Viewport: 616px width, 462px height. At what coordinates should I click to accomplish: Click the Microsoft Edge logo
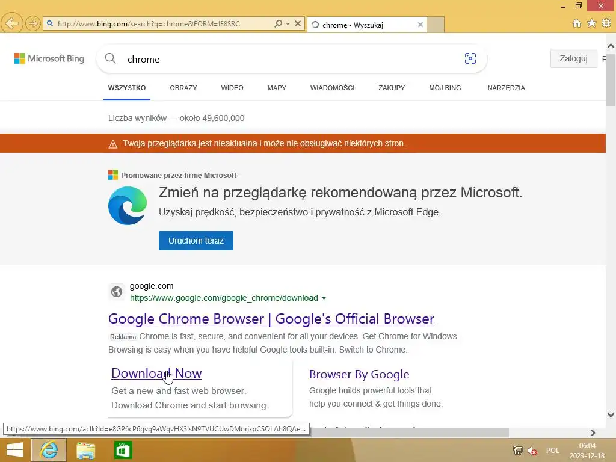(x=128, y=206)
